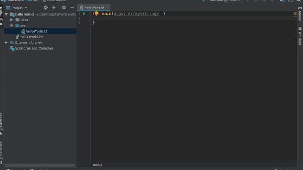Click the Project panel horizontal scrollbar

pyautogui.click(x=40, y=165)
